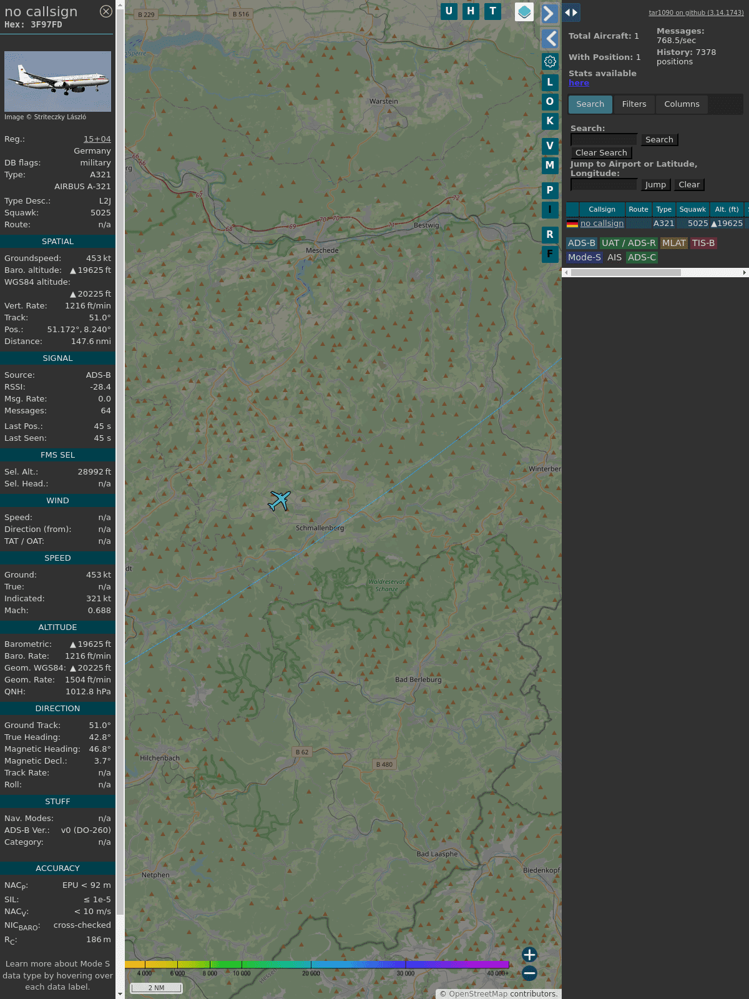Click the Squawk value 5025 in info panel
Image resolution: width=749 pixels, height=999 pixels.
[100, 213]
